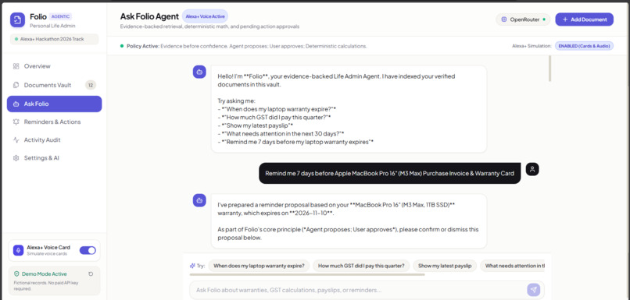
Task: Click the Personal Life Admin subtitle
Action: coord(52,26)
